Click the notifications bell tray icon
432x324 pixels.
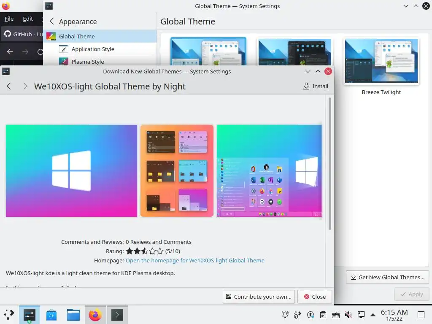285,315
